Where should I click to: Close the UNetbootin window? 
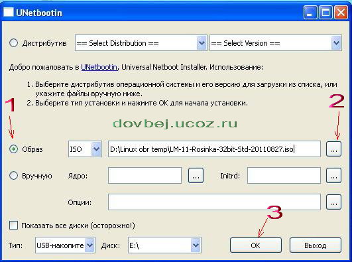click(x=341, y=12)
